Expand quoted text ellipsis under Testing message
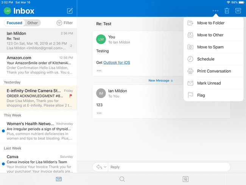246x185 pixels. [x=99, y=71]
